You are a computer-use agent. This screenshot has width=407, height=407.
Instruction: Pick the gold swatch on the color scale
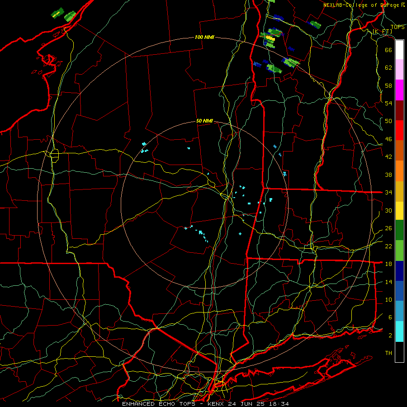point(399,191)
